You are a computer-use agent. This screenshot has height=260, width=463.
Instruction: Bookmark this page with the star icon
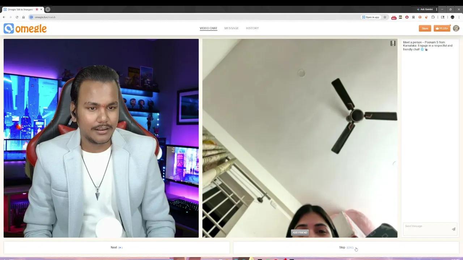pyautogui.click(x=385, y=17)
